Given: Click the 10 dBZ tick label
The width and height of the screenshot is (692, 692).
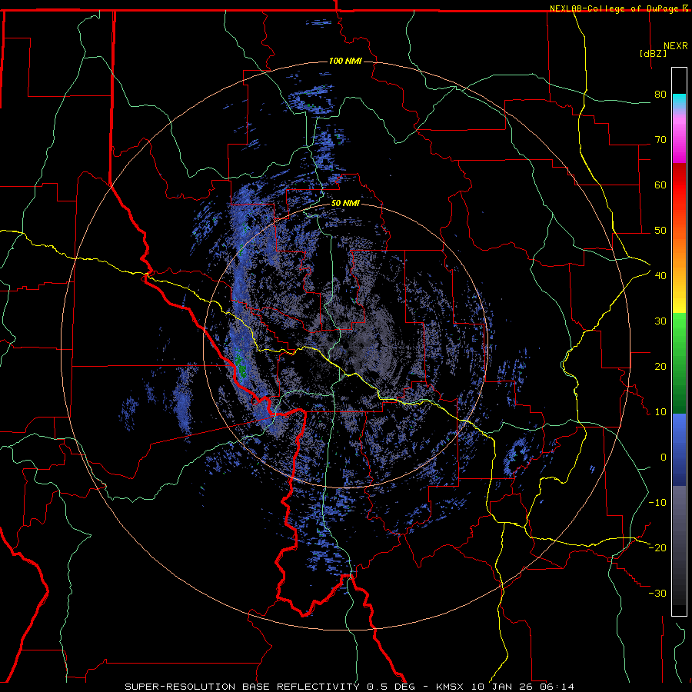Looking at the screenshot, I should tap(660, 412).
